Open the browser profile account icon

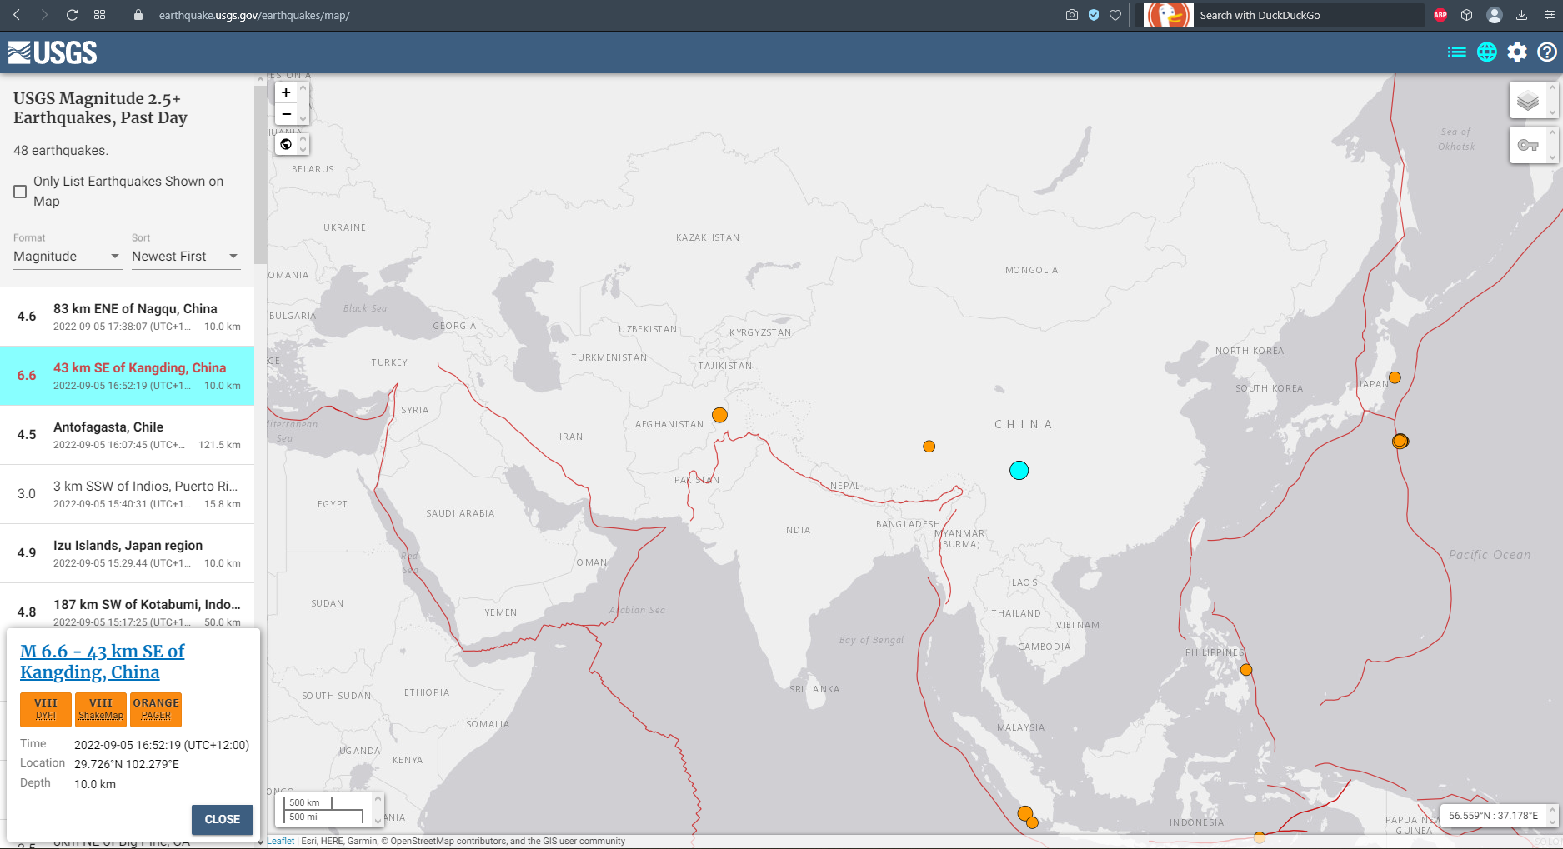1495,15
